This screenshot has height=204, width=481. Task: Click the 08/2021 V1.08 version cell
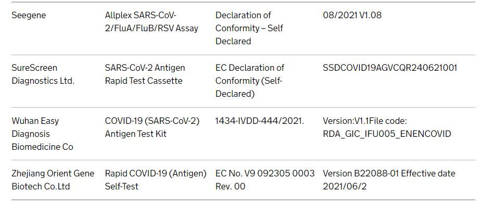click(352, 15)
